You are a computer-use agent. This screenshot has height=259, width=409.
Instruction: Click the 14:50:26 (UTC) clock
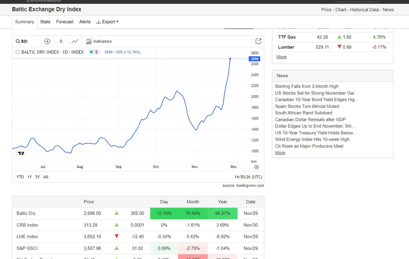tap(248, 177)
